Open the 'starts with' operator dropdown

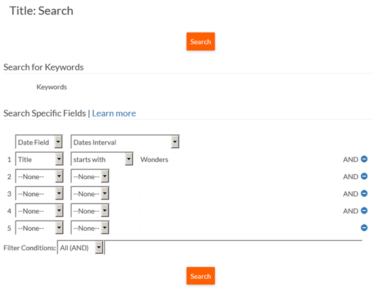point(102,159)
